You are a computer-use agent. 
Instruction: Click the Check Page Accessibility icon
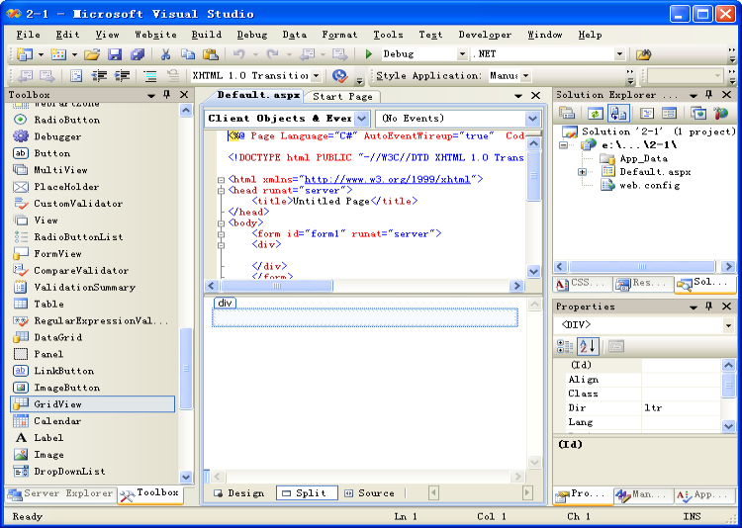(x=339, y=76)
